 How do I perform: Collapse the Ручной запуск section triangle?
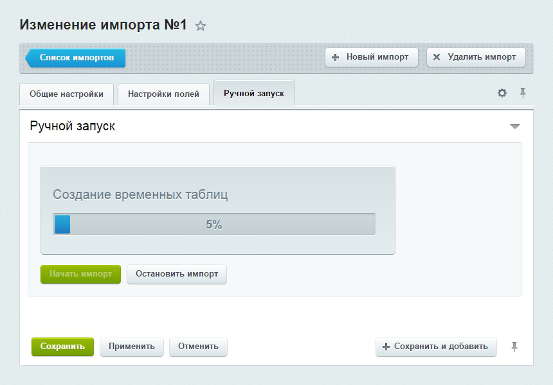point(514,126)
